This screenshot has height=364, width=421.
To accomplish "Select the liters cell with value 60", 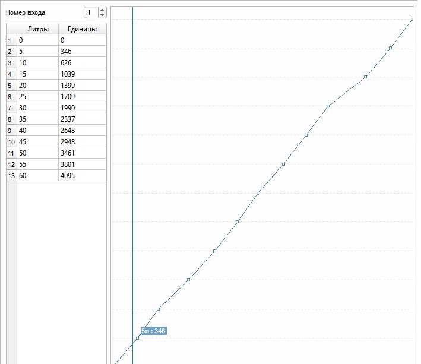I will point(37,175).
